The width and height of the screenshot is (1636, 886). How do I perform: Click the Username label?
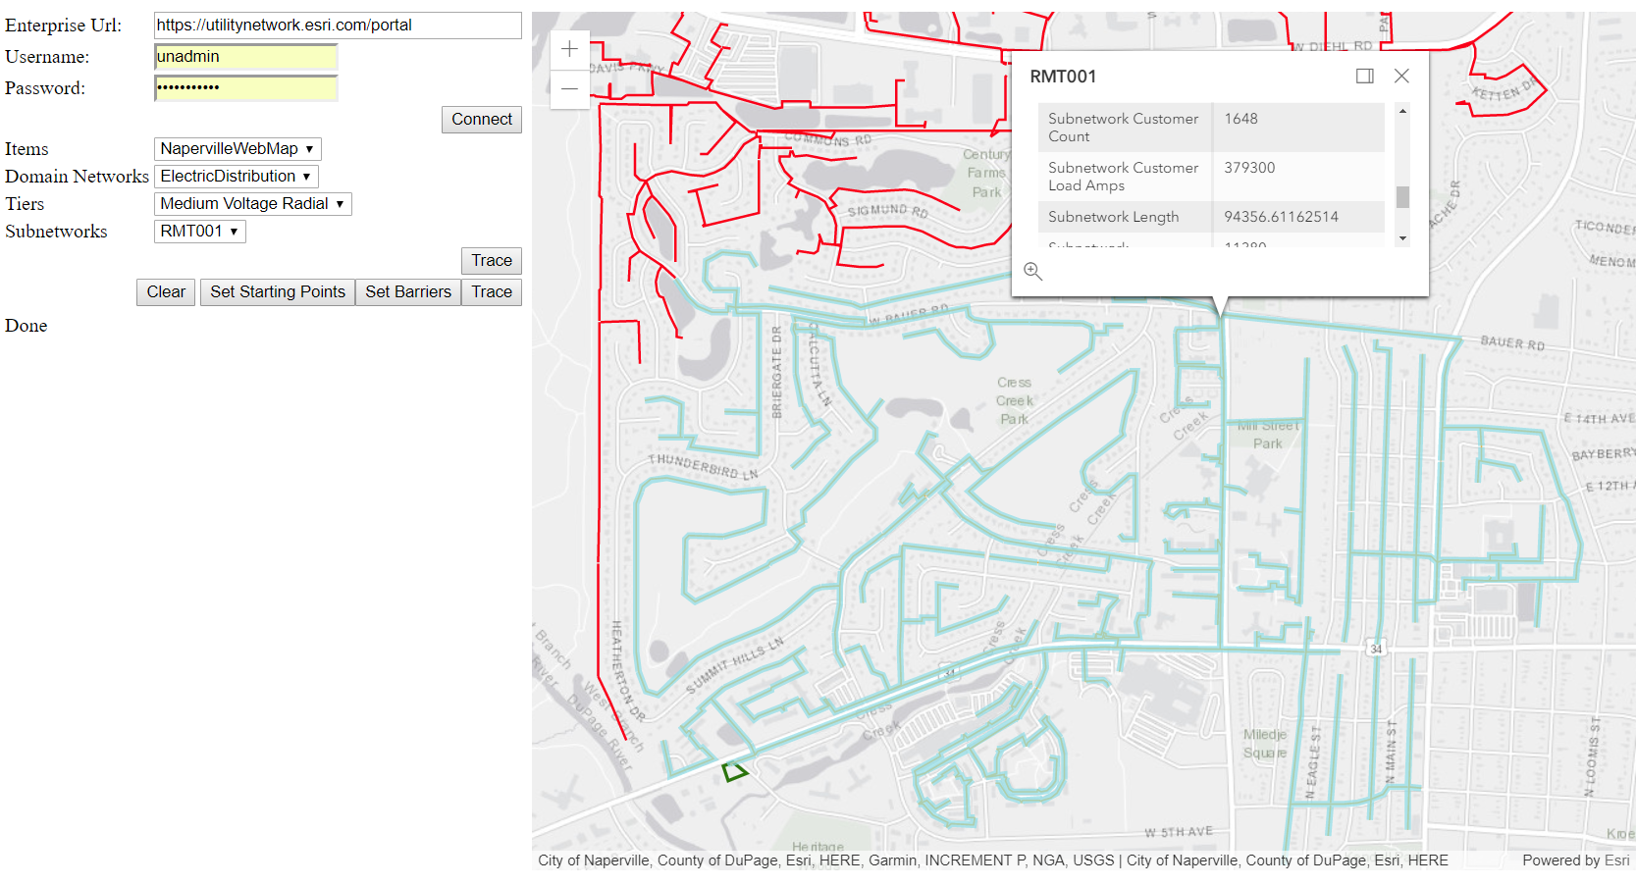47,57
